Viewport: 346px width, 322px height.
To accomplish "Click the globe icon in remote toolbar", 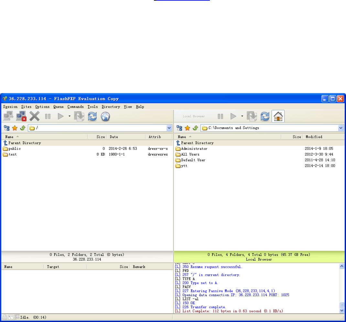I will (x=105, y=116).
